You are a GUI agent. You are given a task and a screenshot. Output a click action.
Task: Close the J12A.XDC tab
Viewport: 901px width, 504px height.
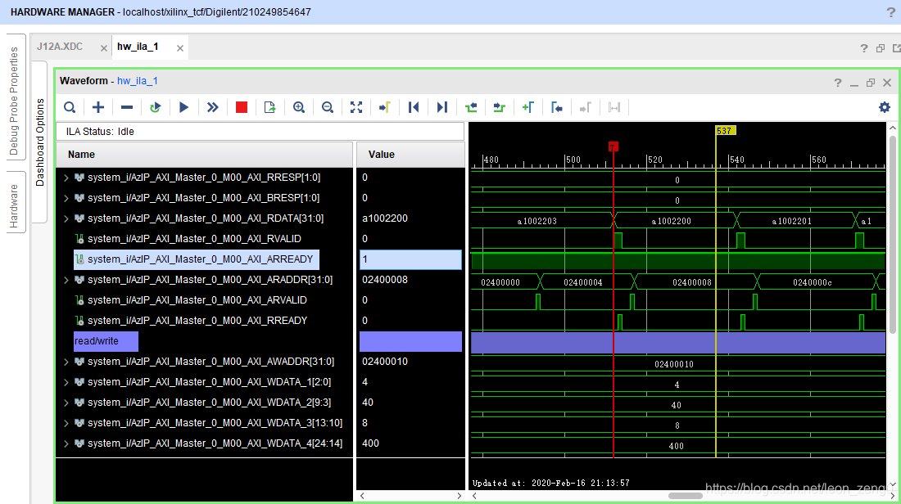pyautogui.click(x=103, y=48)
